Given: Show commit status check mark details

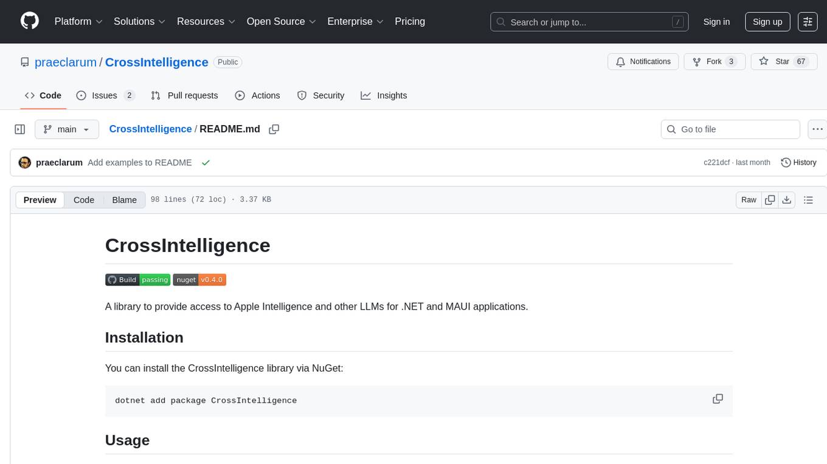Looking at the screenshot, I should pos(206,163).
